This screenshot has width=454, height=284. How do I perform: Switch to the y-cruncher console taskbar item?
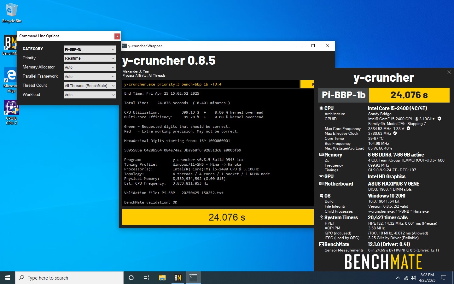(x=193, y=278)
